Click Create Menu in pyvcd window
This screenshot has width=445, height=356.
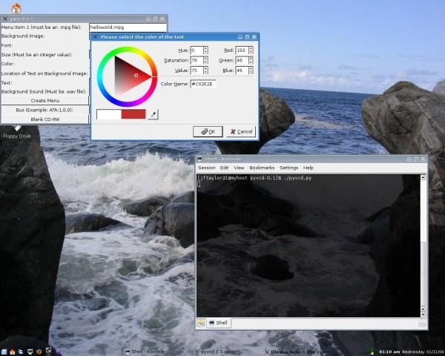click(44, 101)
